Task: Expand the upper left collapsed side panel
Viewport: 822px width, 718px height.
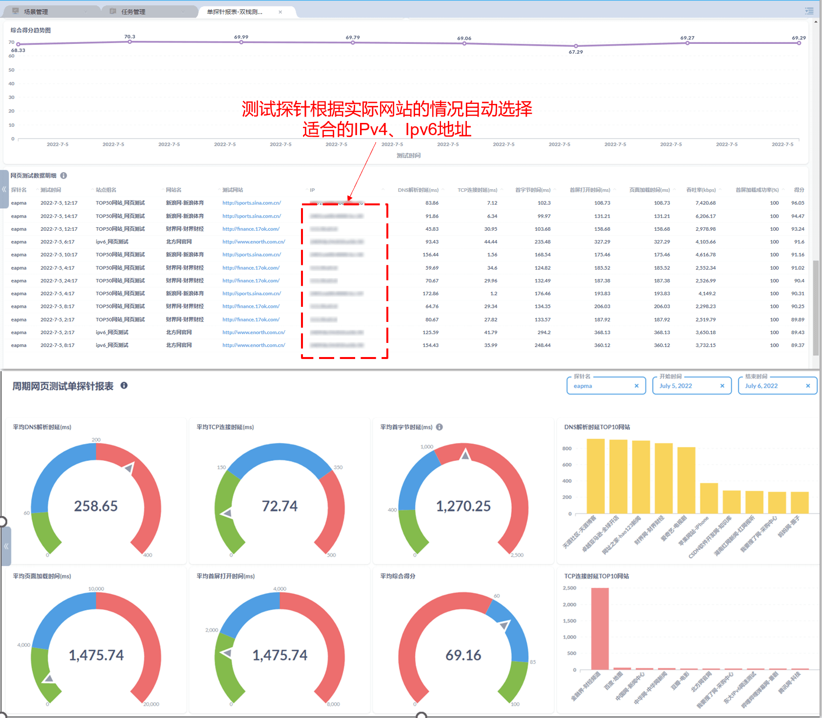Action: pyautogui.click(x=4, y=189)
